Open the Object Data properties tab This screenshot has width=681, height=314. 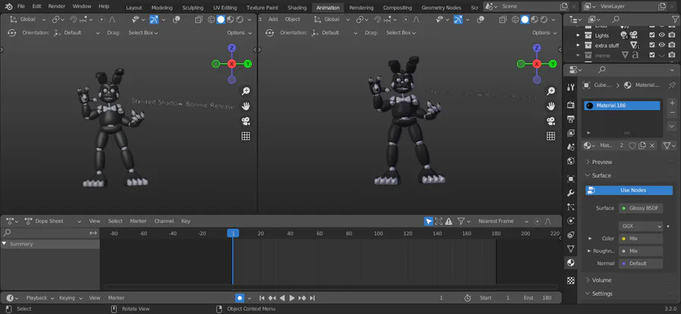pos(571,249)
